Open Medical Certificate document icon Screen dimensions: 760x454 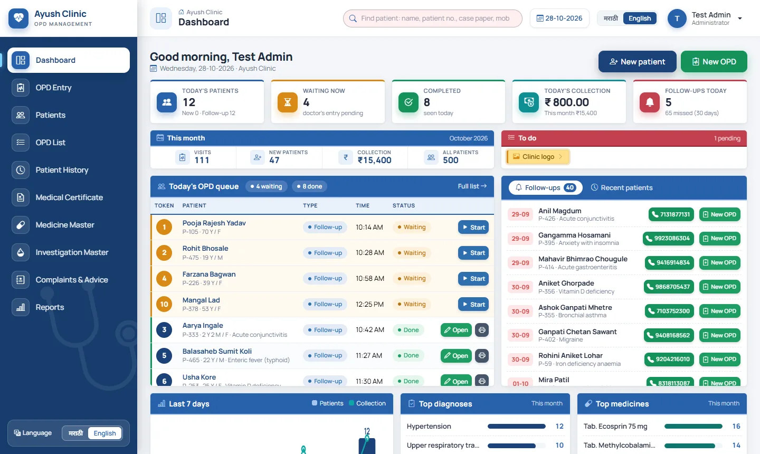tap(21, 197)
